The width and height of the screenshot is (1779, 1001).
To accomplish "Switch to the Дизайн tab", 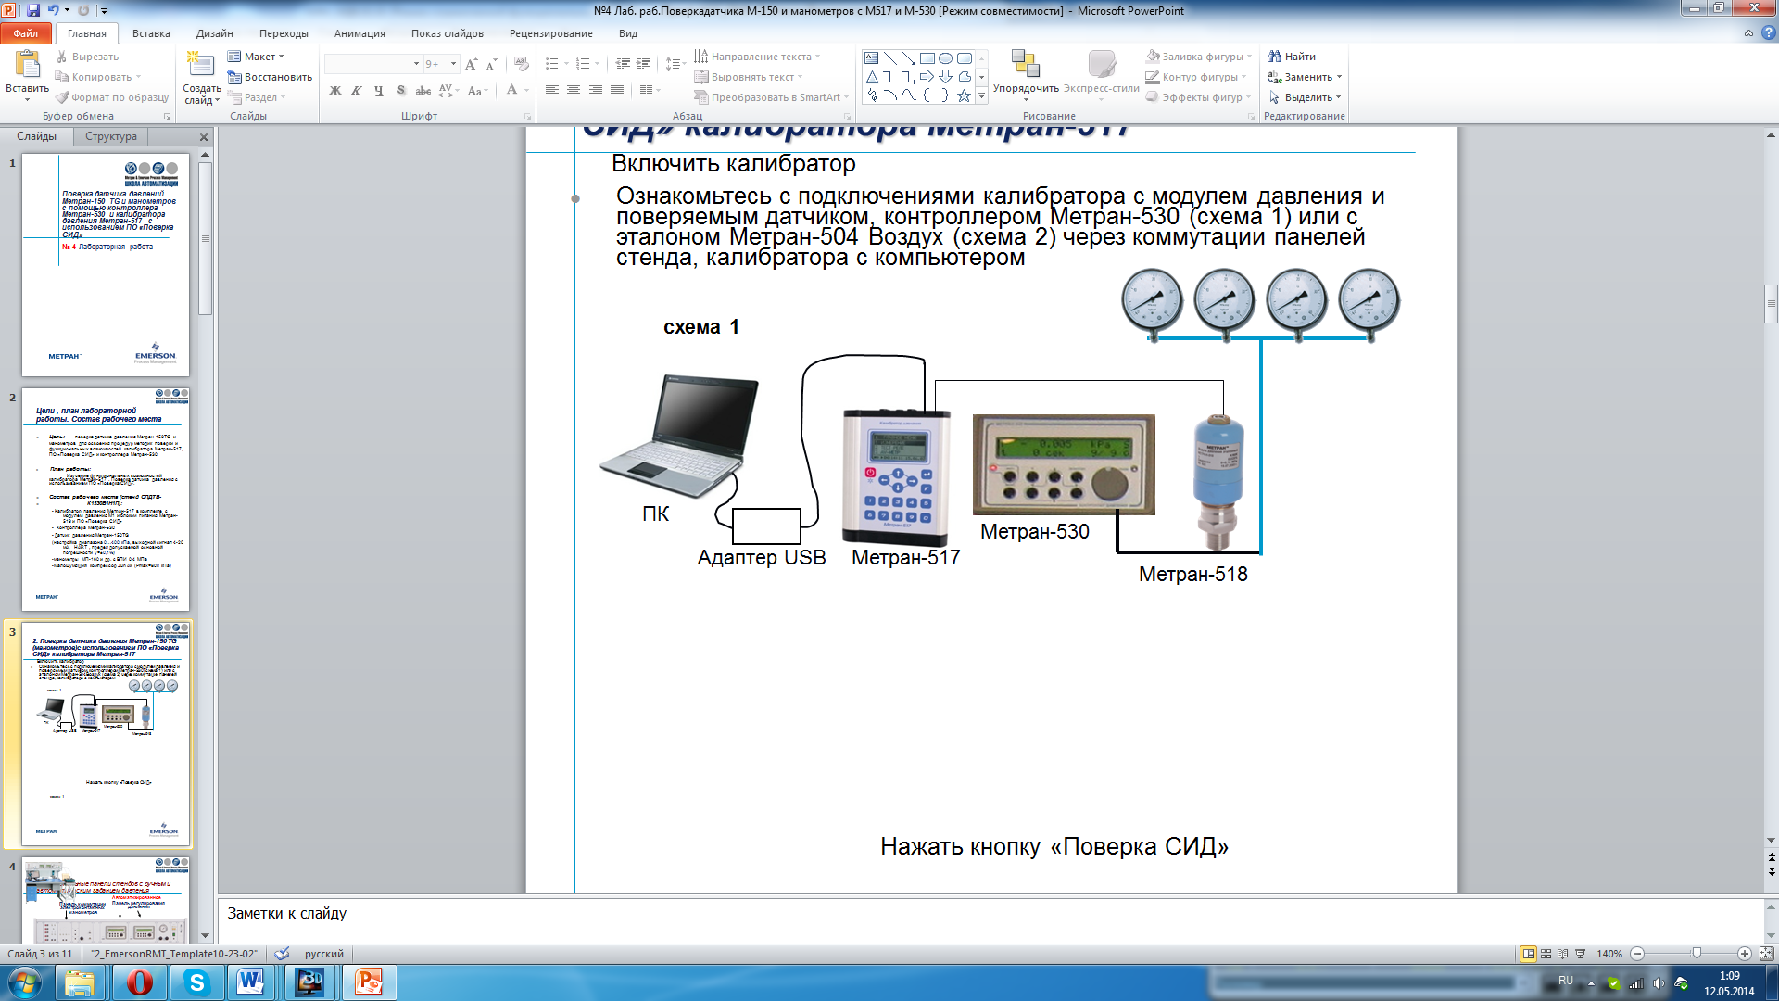I will click(x=215, y=33).
